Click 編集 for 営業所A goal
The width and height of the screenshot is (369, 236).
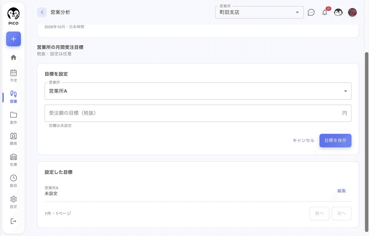click(342, 191)
